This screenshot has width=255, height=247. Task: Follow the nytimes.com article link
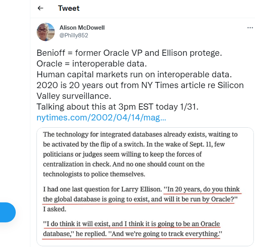[x=101, y=118]
